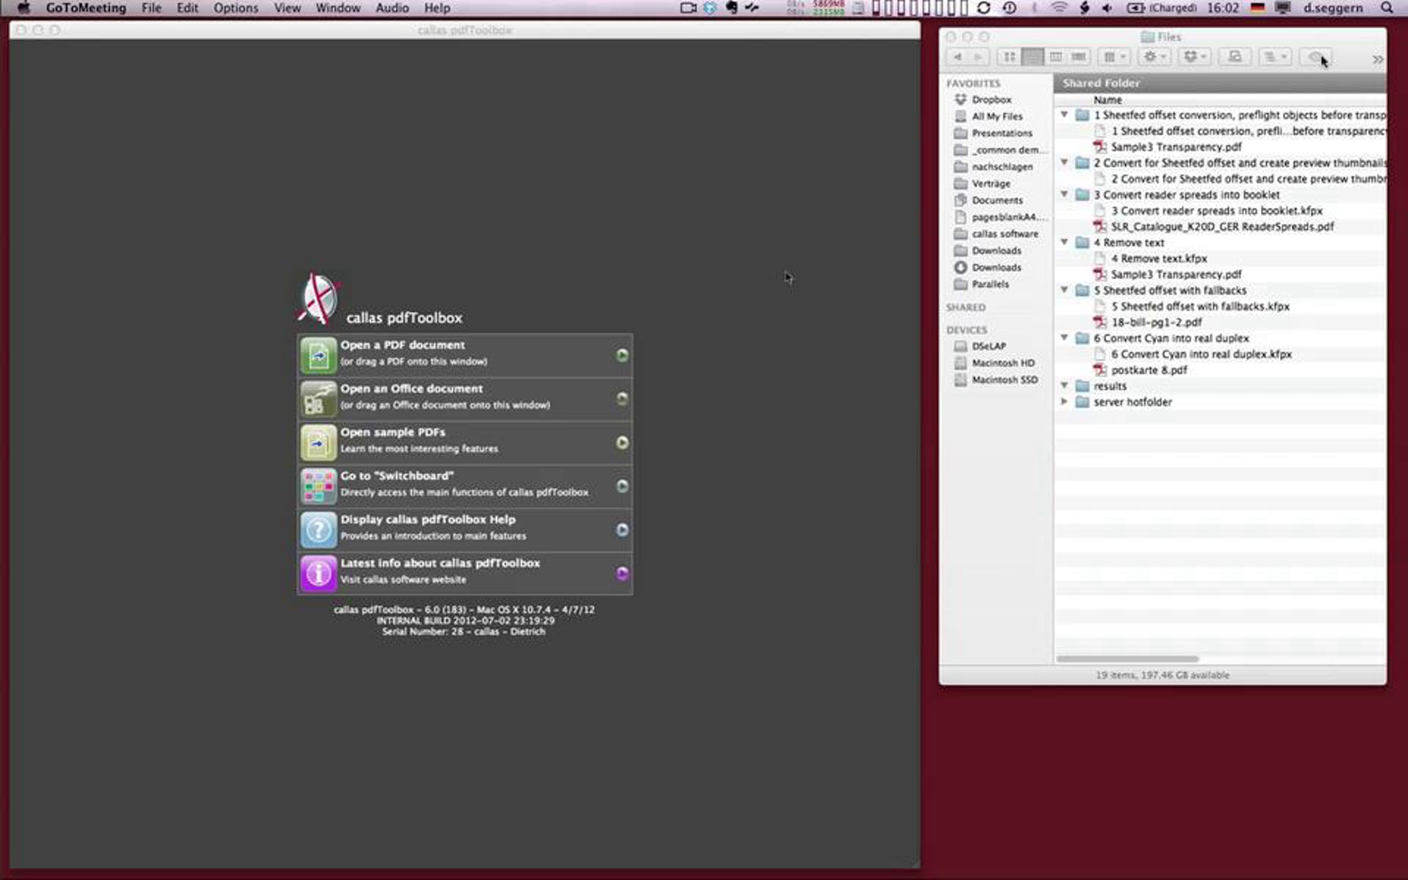Click the yellow Open sample PDFs icon
Screen dimensions: 1408x880
(319, 442)
